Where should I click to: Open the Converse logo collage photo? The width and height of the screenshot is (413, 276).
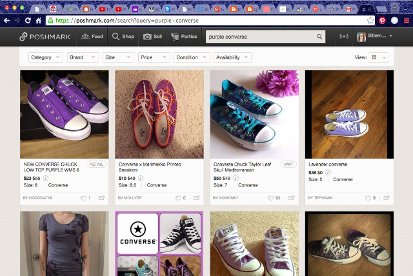pos(159,244)
